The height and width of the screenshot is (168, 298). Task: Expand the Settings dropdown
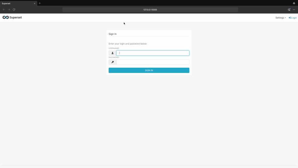(281, 18)
